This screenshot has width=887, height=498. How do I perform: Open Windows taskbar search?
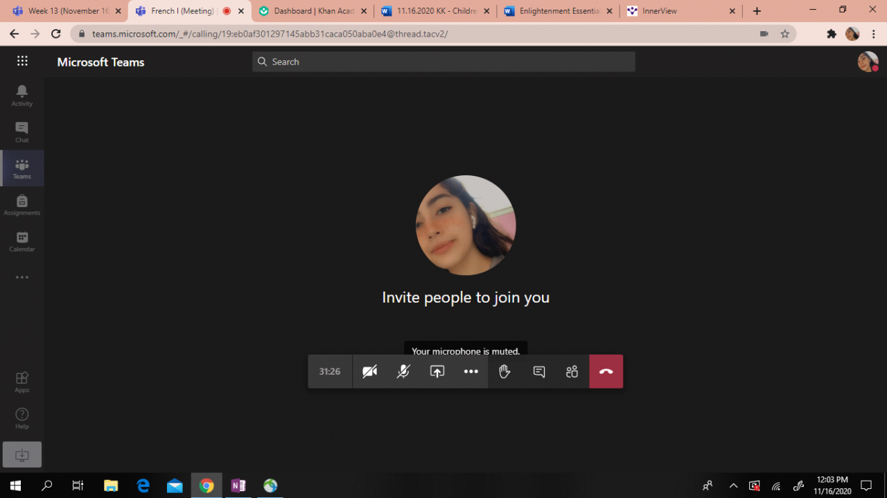[x=46, y=486]
